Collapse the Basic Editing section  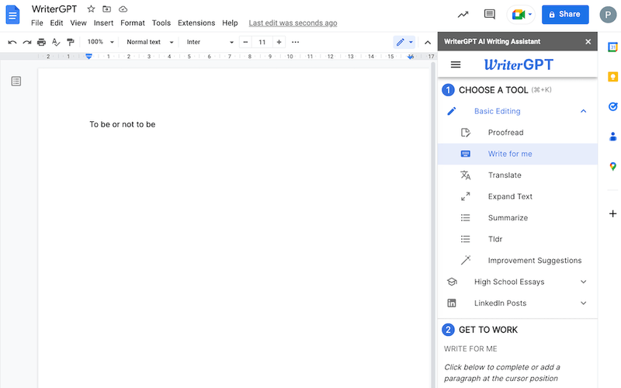click(x=584, y=112)
